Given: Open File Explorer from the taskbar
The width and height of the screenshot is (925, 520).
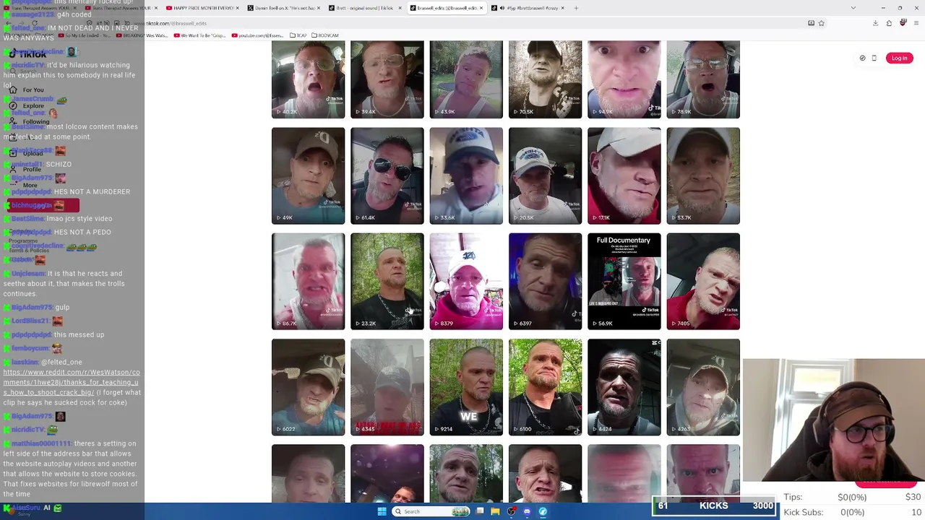Looking at the screenshot, I should click(495, 511).
